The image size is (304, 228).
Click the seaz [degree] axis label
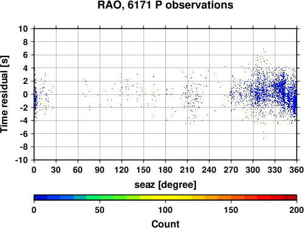(x=165, y=185)
